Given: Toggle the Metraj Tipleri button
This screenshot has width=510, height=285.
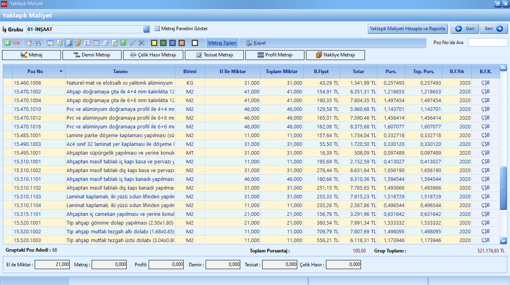Looking at the screenshot, I should tap(222, 43).
